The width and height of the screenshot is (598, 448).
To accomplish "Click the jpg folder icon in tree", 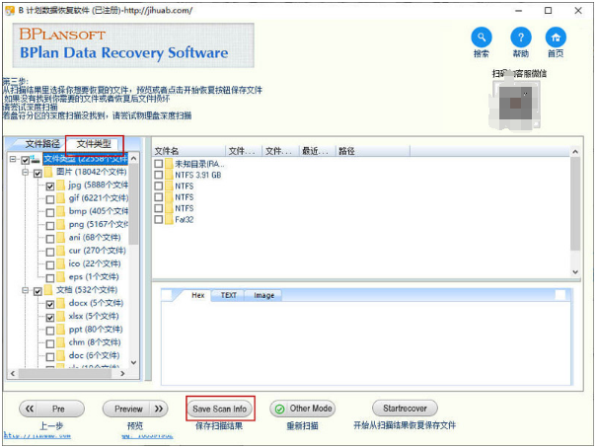I will tap(61, 187).
